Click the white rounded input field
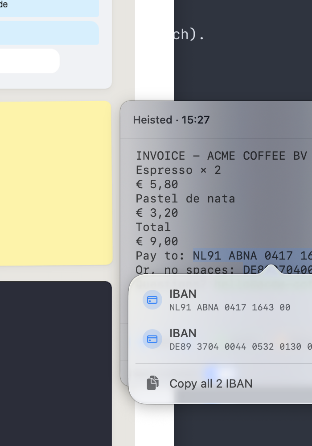Image resolution: width=312 pixels, height=446 pixels. pos(29,61)
